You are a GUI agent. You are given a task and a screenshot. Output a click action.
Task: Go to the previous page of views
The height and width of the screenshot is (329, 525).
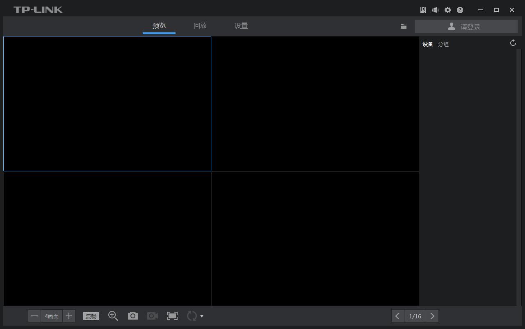point(397,316)
